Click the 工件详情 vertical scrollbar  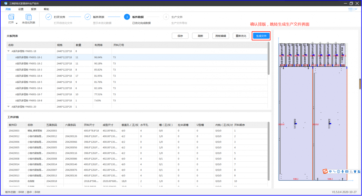[x=268, y=151]
